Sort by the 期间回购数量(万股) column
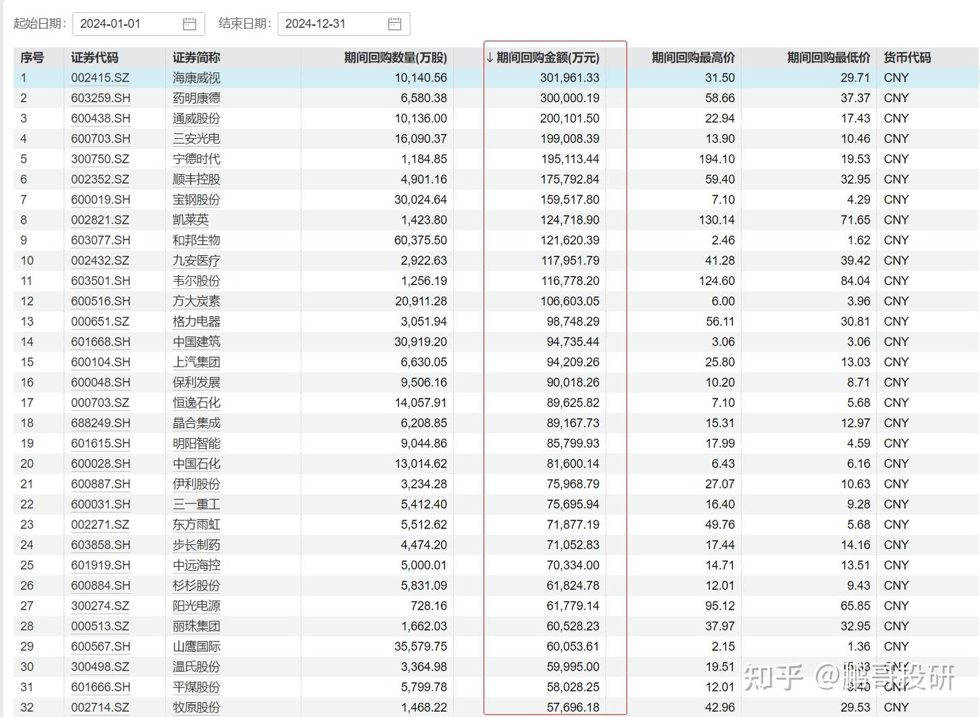 [x=394, y=58]
